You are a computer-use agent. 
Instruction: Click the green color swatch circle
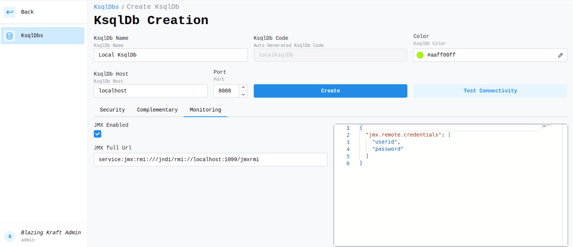(x=420, y=55)
